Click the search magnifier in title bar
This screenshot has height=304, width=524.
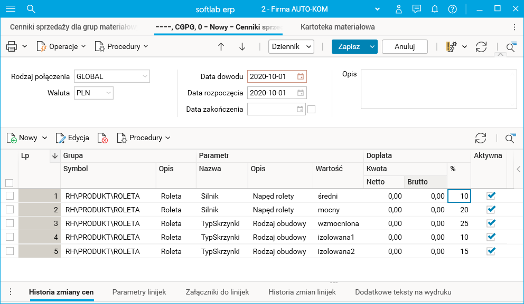31,9
